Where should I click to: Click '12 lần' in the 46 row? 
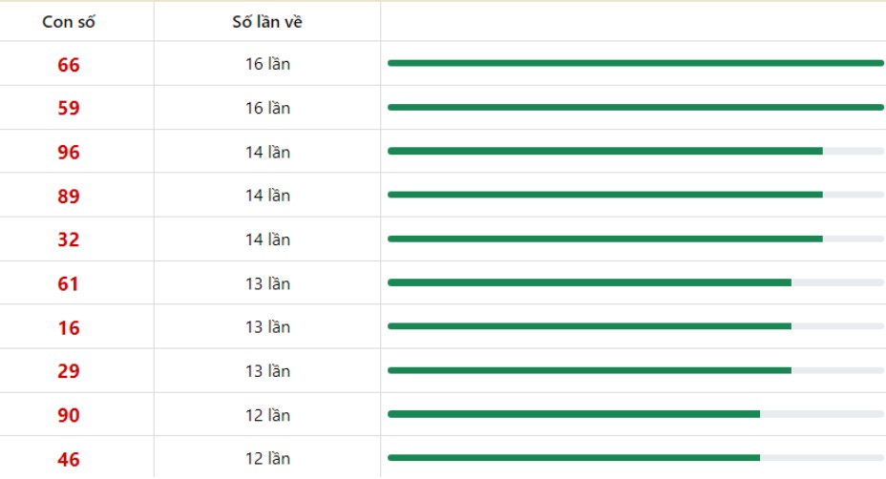coord(267,458)
